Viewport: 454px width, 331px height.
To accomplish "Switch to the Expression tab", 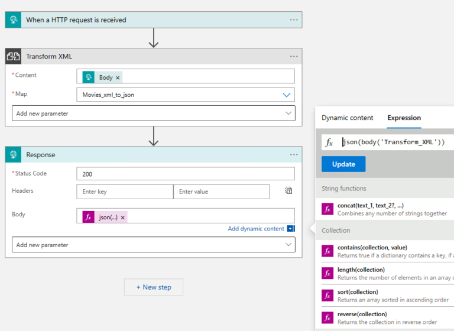I will click(x=404, y=118).
